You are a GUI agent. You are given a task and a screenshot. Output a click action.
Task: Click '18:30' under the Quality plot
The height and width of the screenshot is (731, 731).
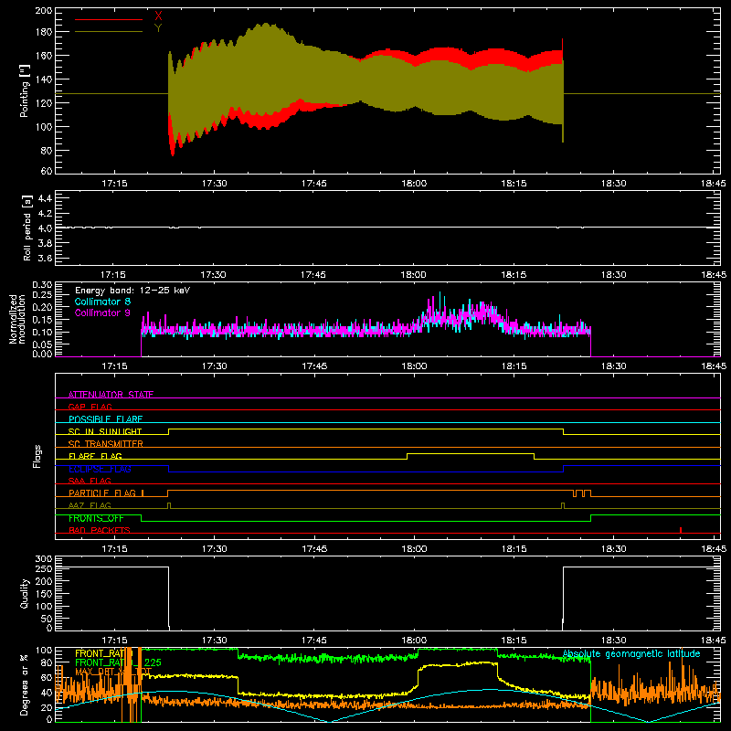click(x=613, y=641)
